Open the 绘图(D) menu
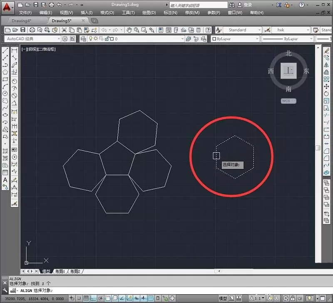Screen dimensions: 333x303 click(149, 13)
